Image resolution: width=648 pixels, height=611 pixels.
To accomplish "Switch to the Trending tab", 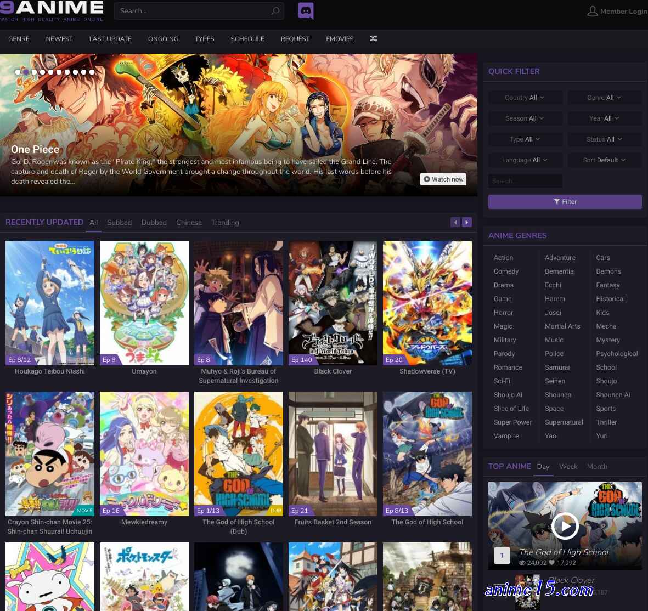I will click(x=225, y=222).
